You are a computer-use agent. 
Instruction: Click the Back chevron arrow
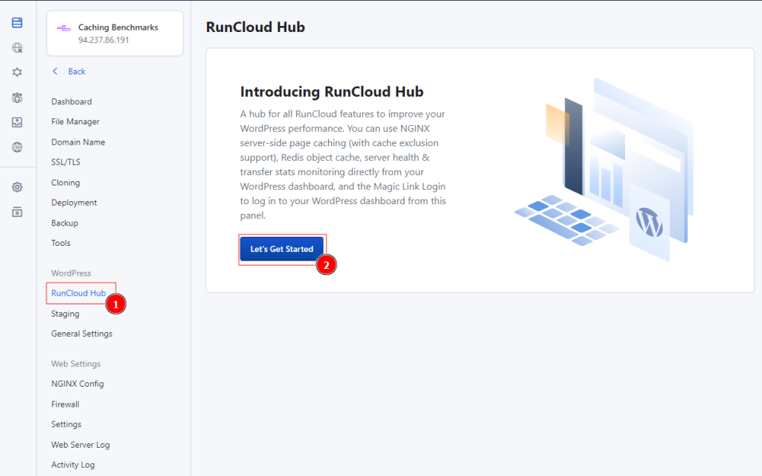click(55, 72)
